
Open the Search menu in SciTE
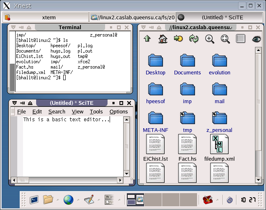tap(57, 112)
